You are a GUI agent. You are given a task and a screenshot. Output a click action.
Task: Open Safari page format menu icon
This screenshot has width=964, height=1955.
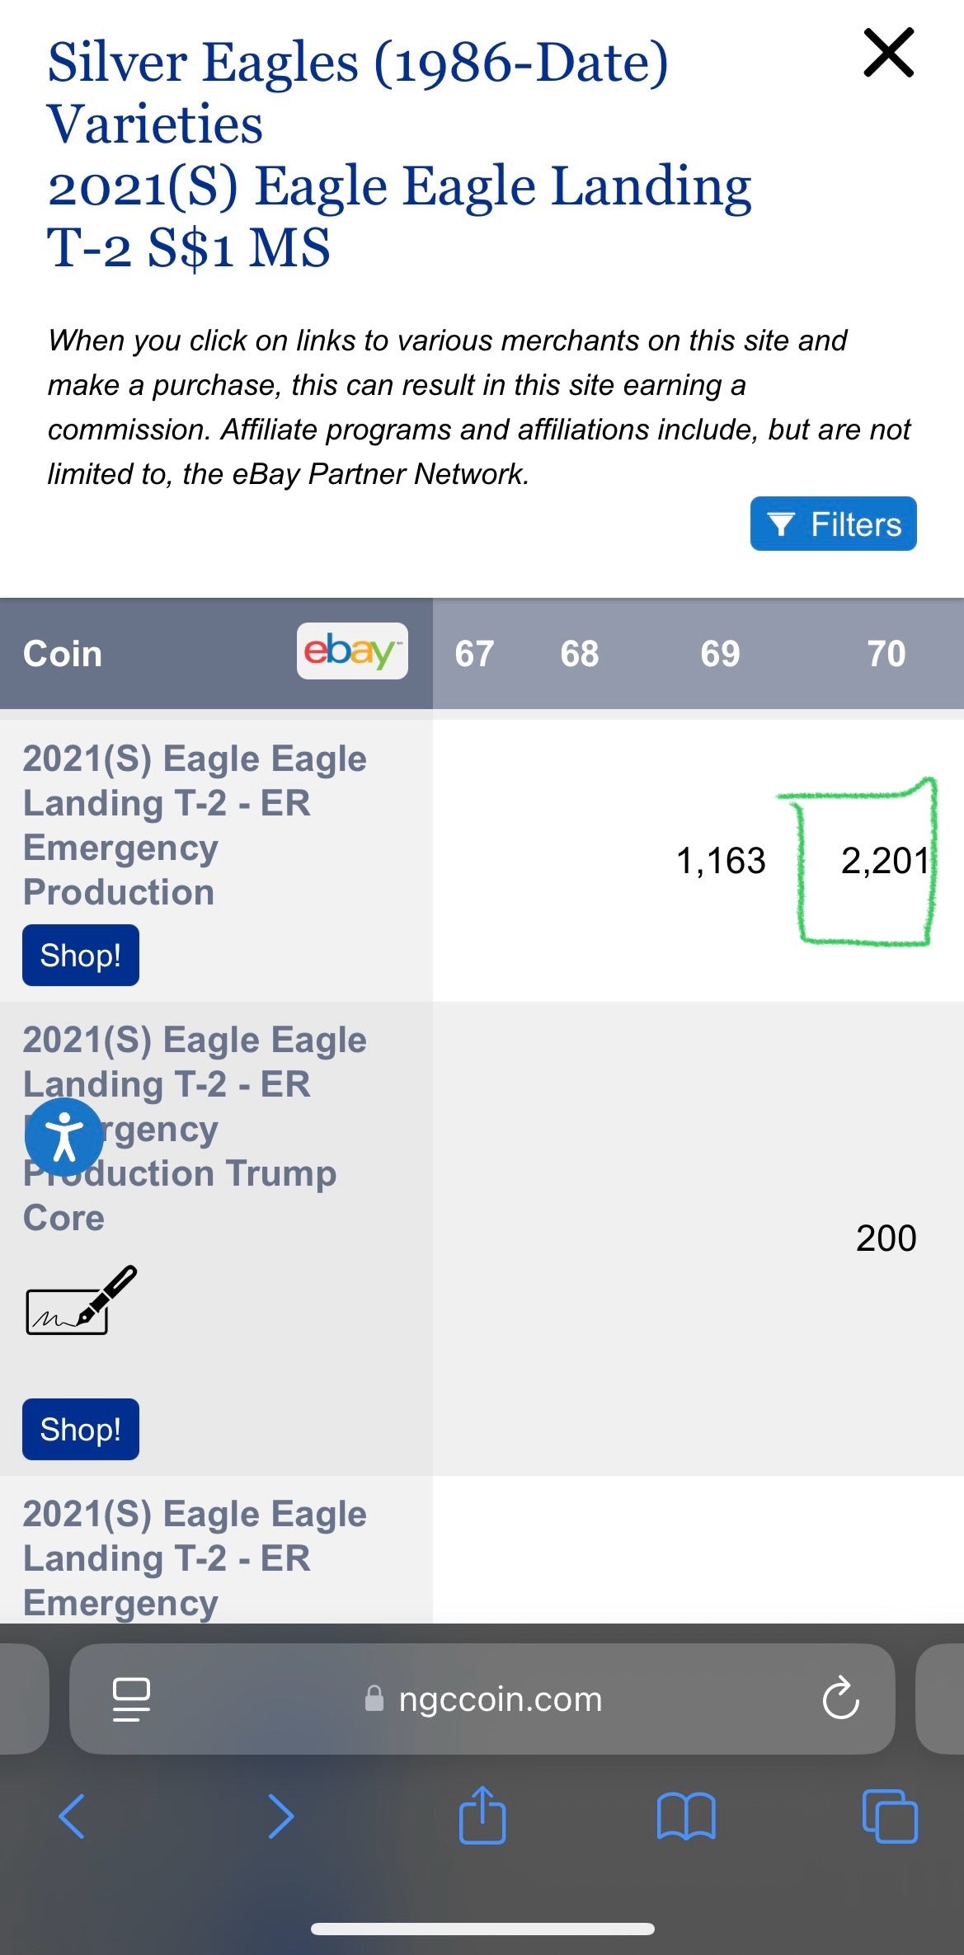point(131,1699)
